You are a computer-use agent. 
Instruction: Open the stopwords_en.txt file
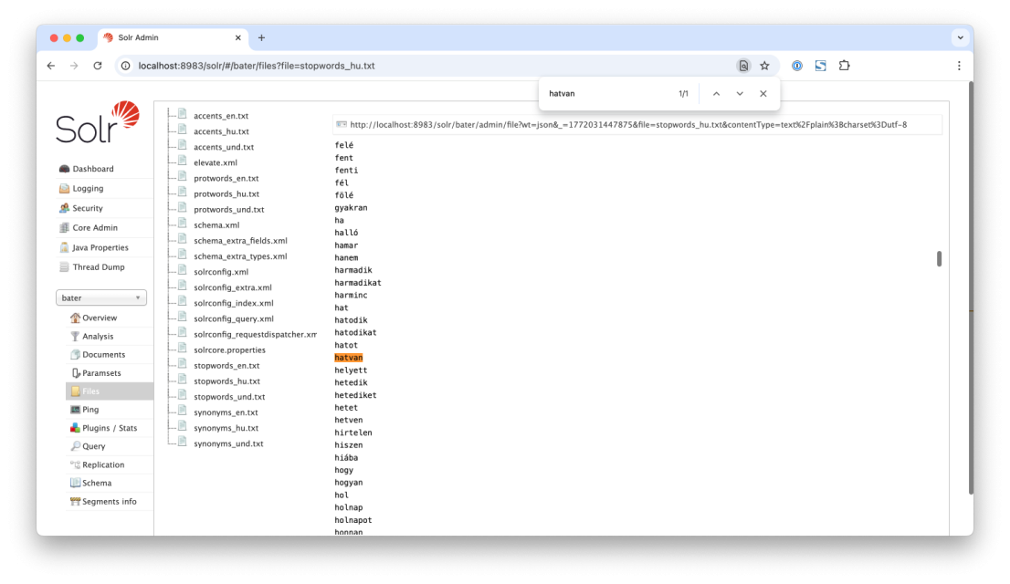[226, 365]
